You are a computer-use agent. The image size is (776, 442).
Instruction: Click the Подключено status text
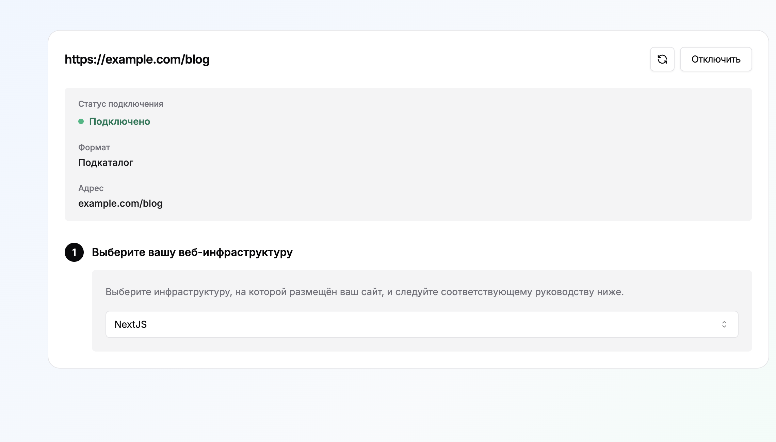(119, 121)
